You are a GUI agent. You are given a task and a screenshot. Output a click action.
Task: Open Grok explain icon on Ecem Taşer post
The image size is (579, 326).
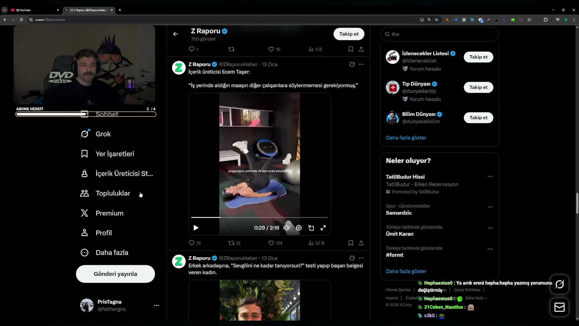click(352, 64)
